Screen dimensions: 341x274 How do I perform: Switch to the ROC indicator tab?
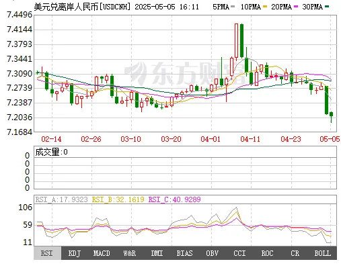267,253
